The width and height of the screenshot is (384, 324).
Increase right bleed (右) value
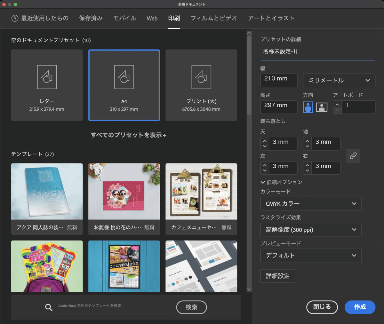point(307,165)
